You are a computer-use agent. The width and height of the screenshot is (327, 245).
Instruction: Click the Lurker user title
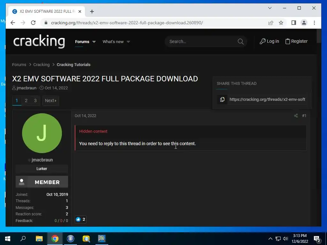(x=42, y=169)
